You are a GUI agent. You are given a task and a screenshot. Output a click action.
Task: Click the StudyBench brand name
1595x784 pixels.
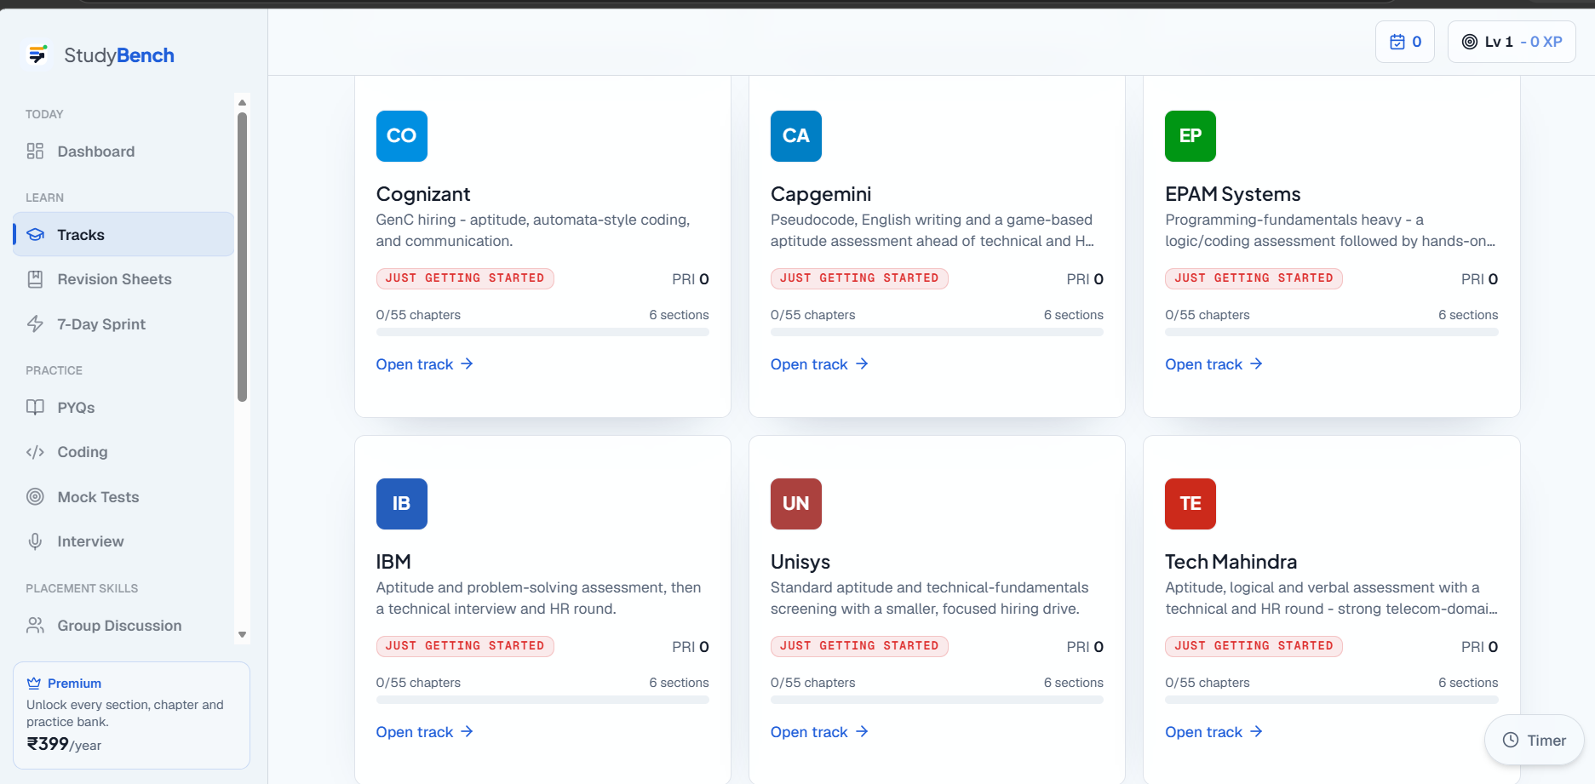click(119, 55)
